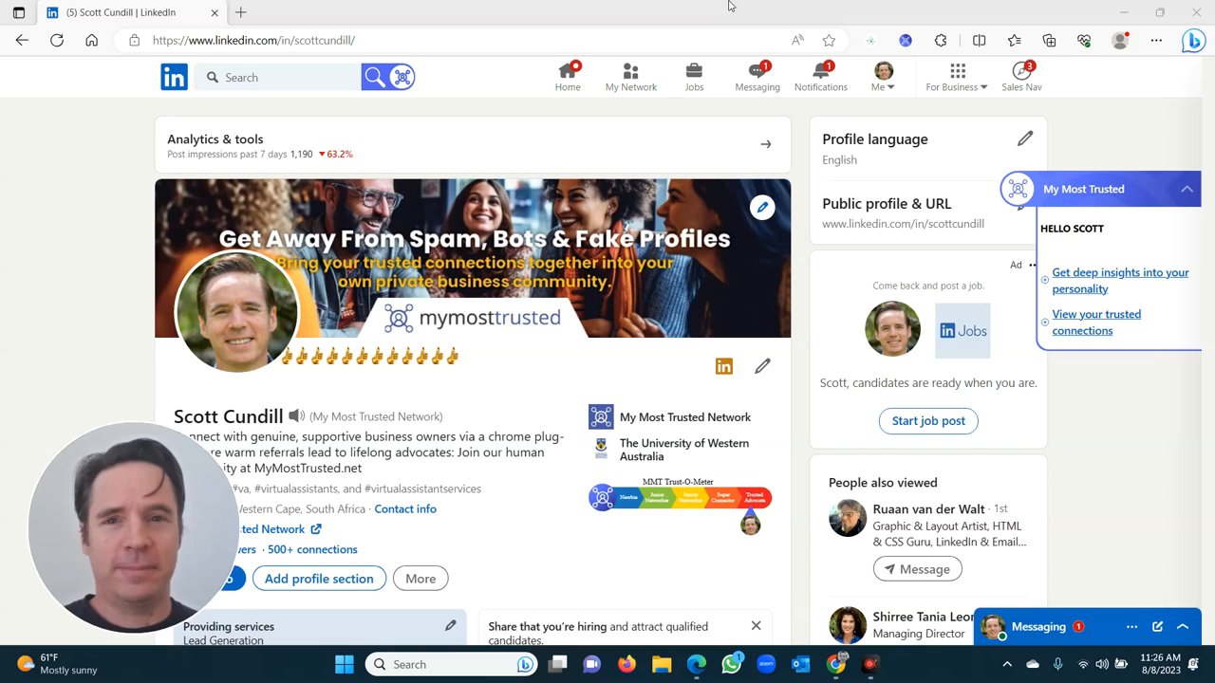Open browser Collections icon
The image size is (1215, 683).
tap(1049, 40)
